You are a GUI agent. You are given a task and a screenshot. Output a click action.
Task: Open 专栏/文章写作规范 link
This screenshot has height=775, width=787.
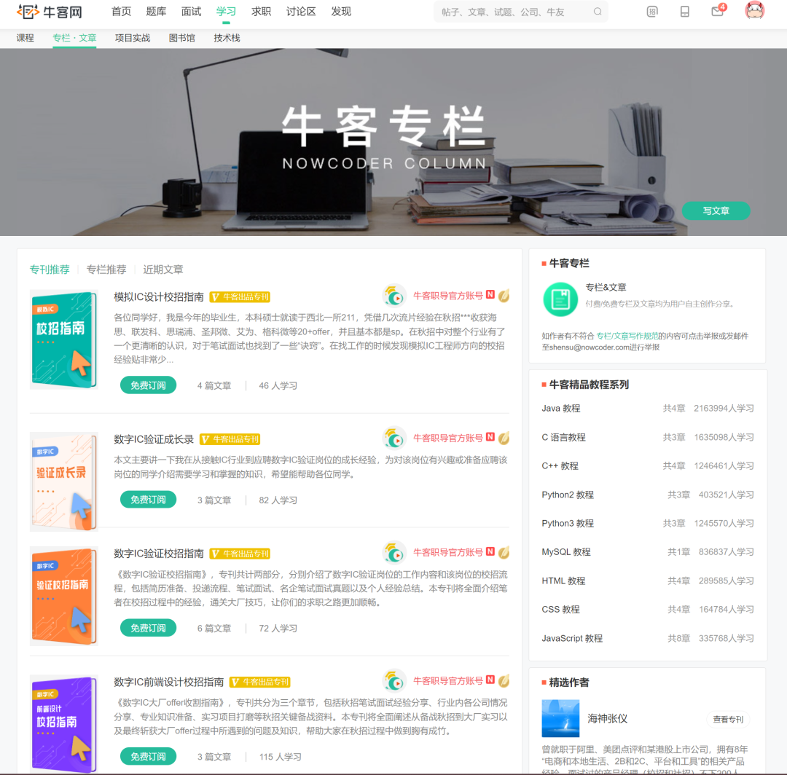pyautogui.click(x=627, y=336)
